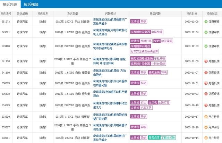Click the red status icon for complaint 535832
This screenshot has width=222, height=143.
(206, 94)
